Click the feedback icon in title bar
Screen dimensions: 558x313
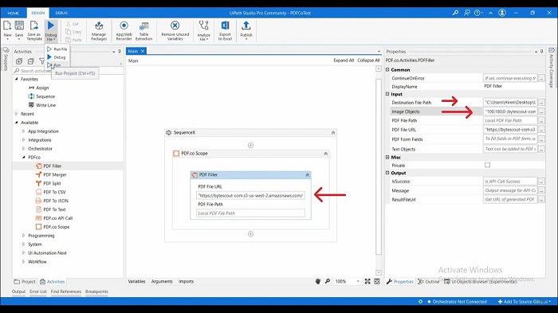click(x=467, y=13)
